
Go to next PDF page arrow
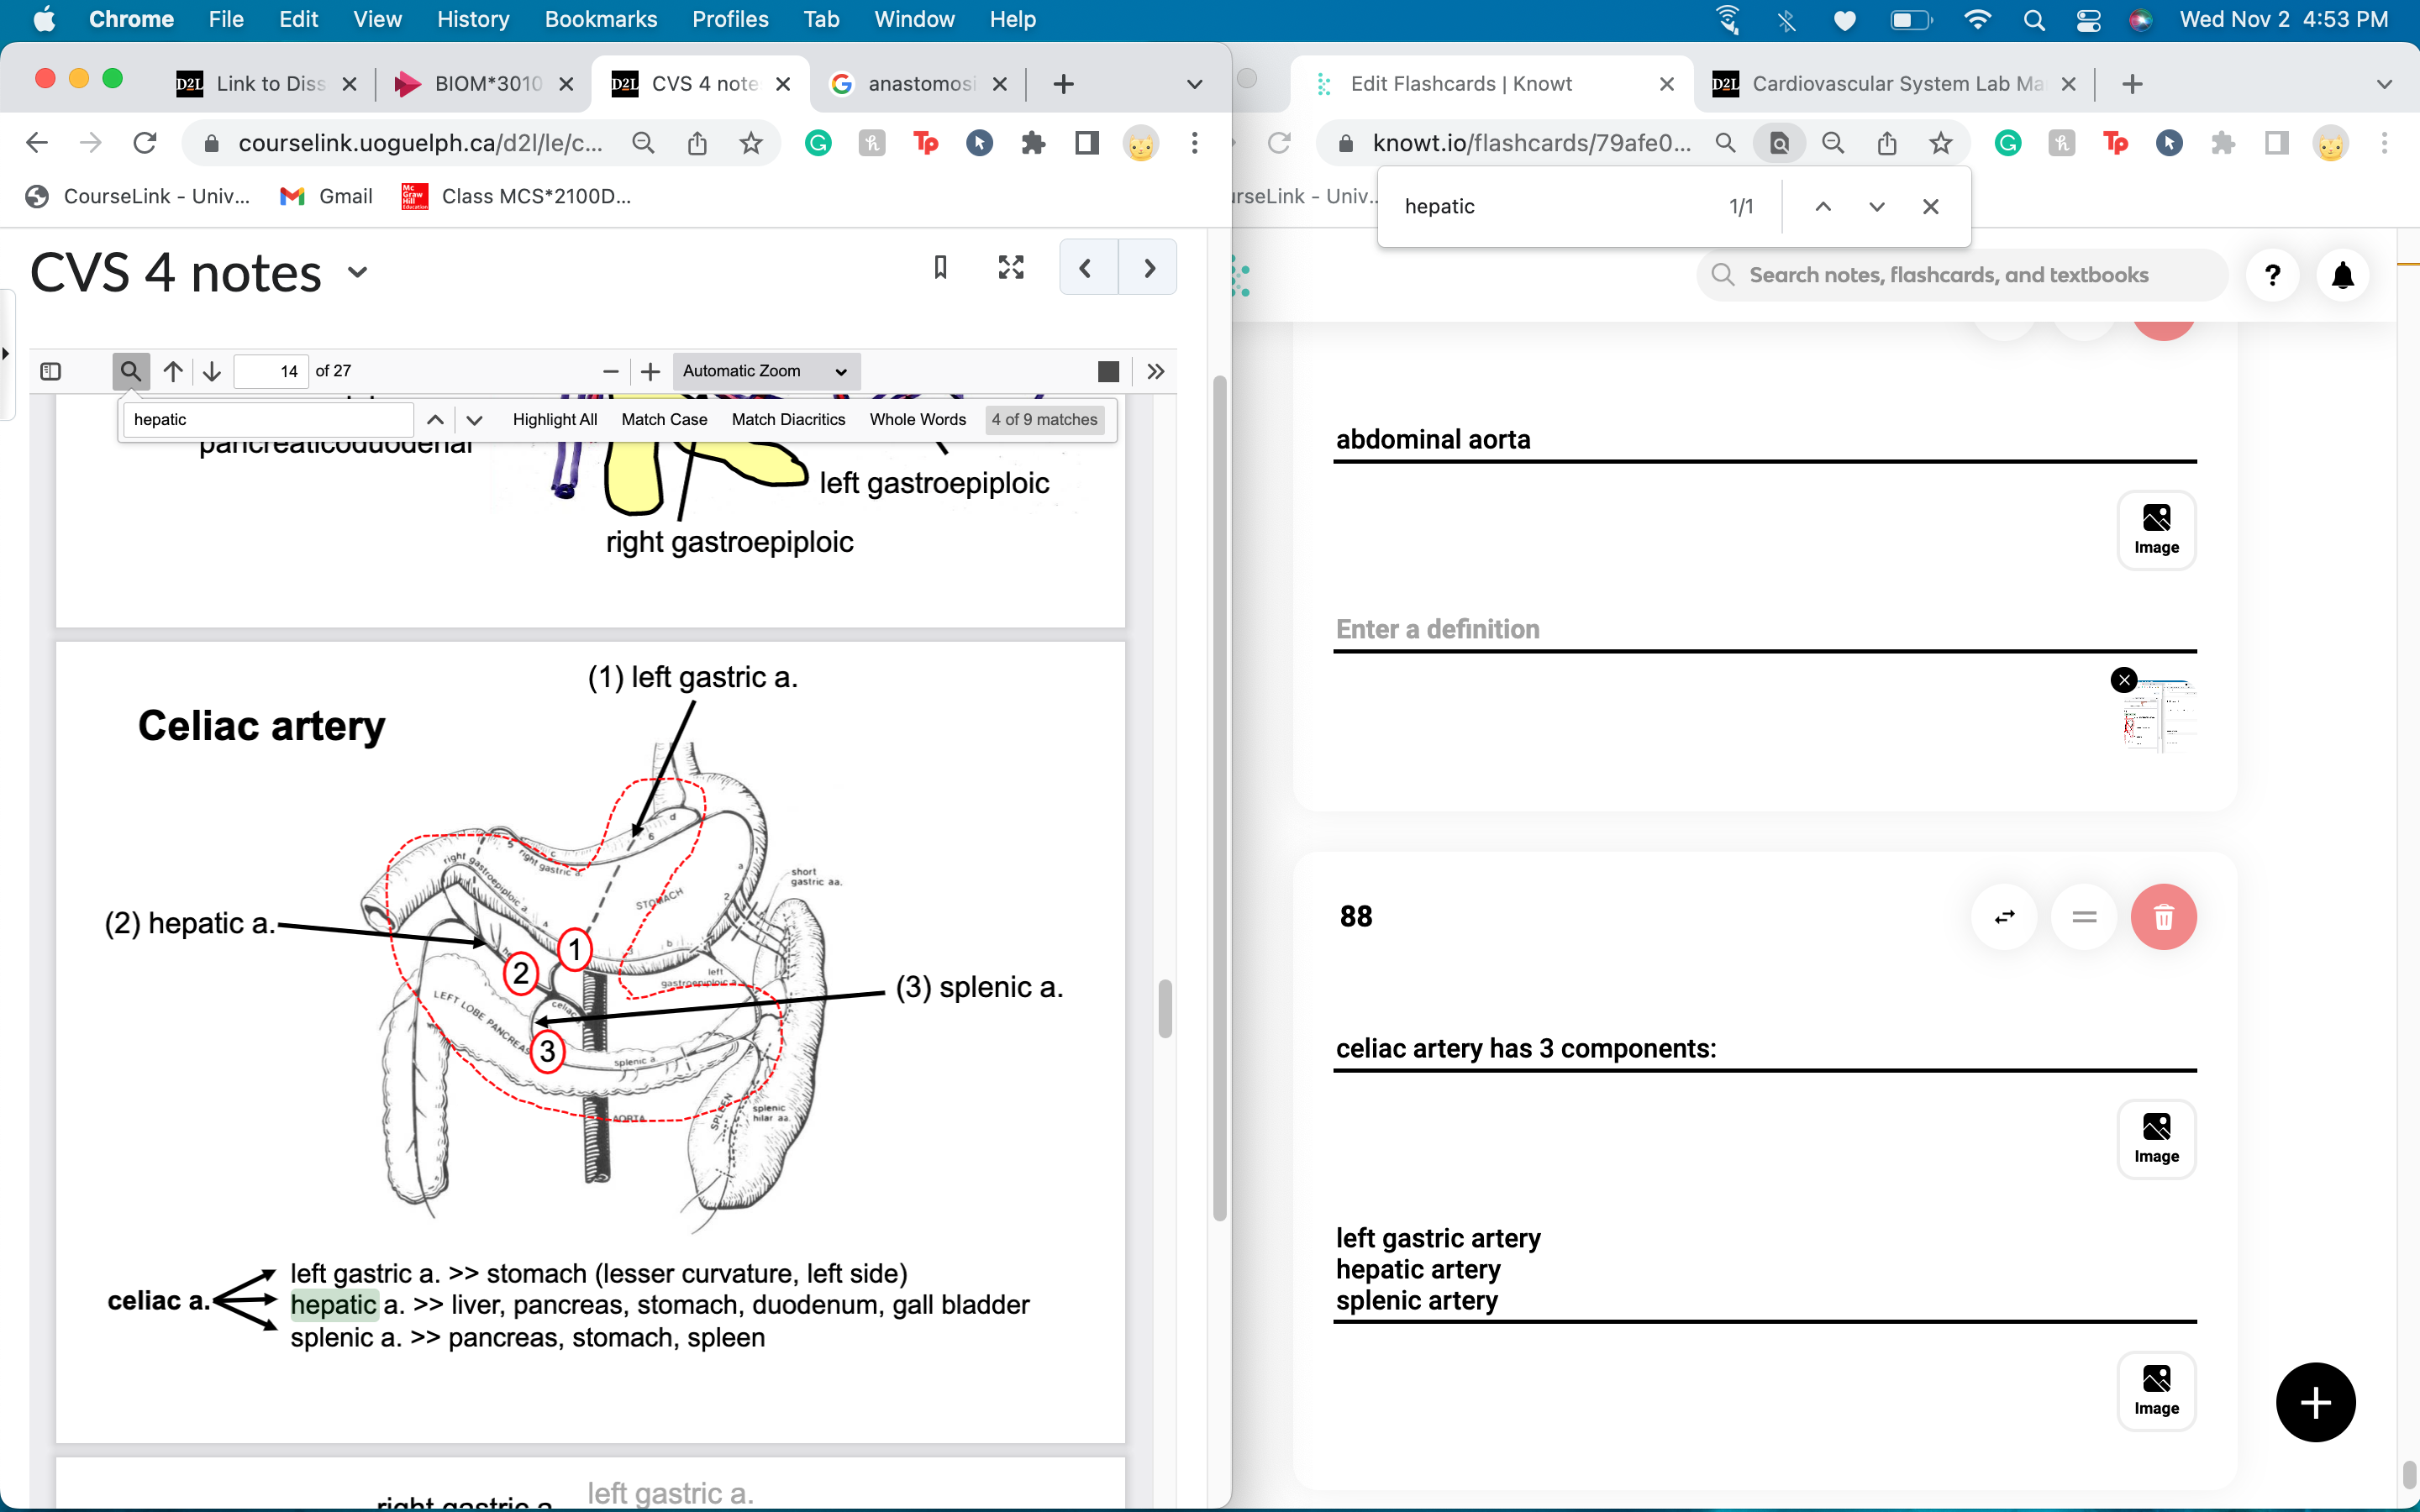pyautogui.click(x=211, y=371)
